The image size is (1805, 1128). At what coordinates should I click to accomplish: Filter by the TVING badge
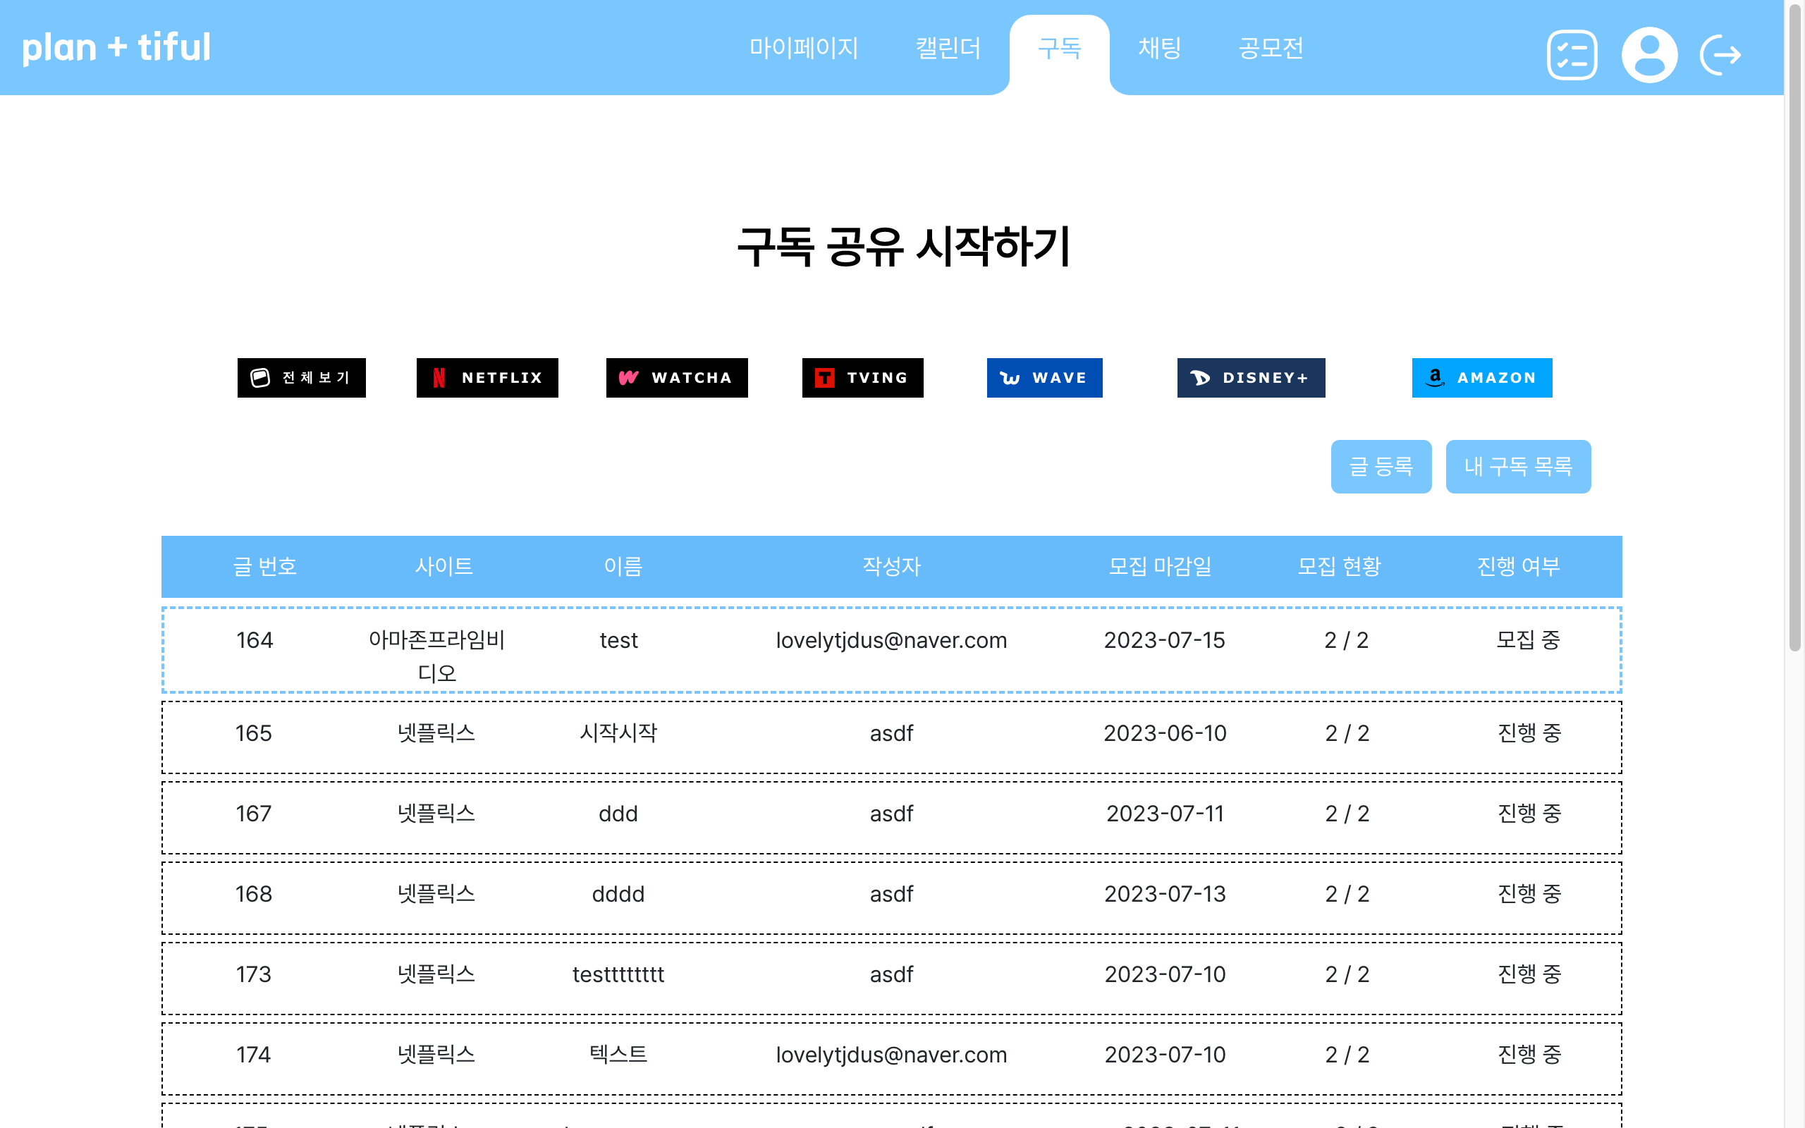[862, 377]
